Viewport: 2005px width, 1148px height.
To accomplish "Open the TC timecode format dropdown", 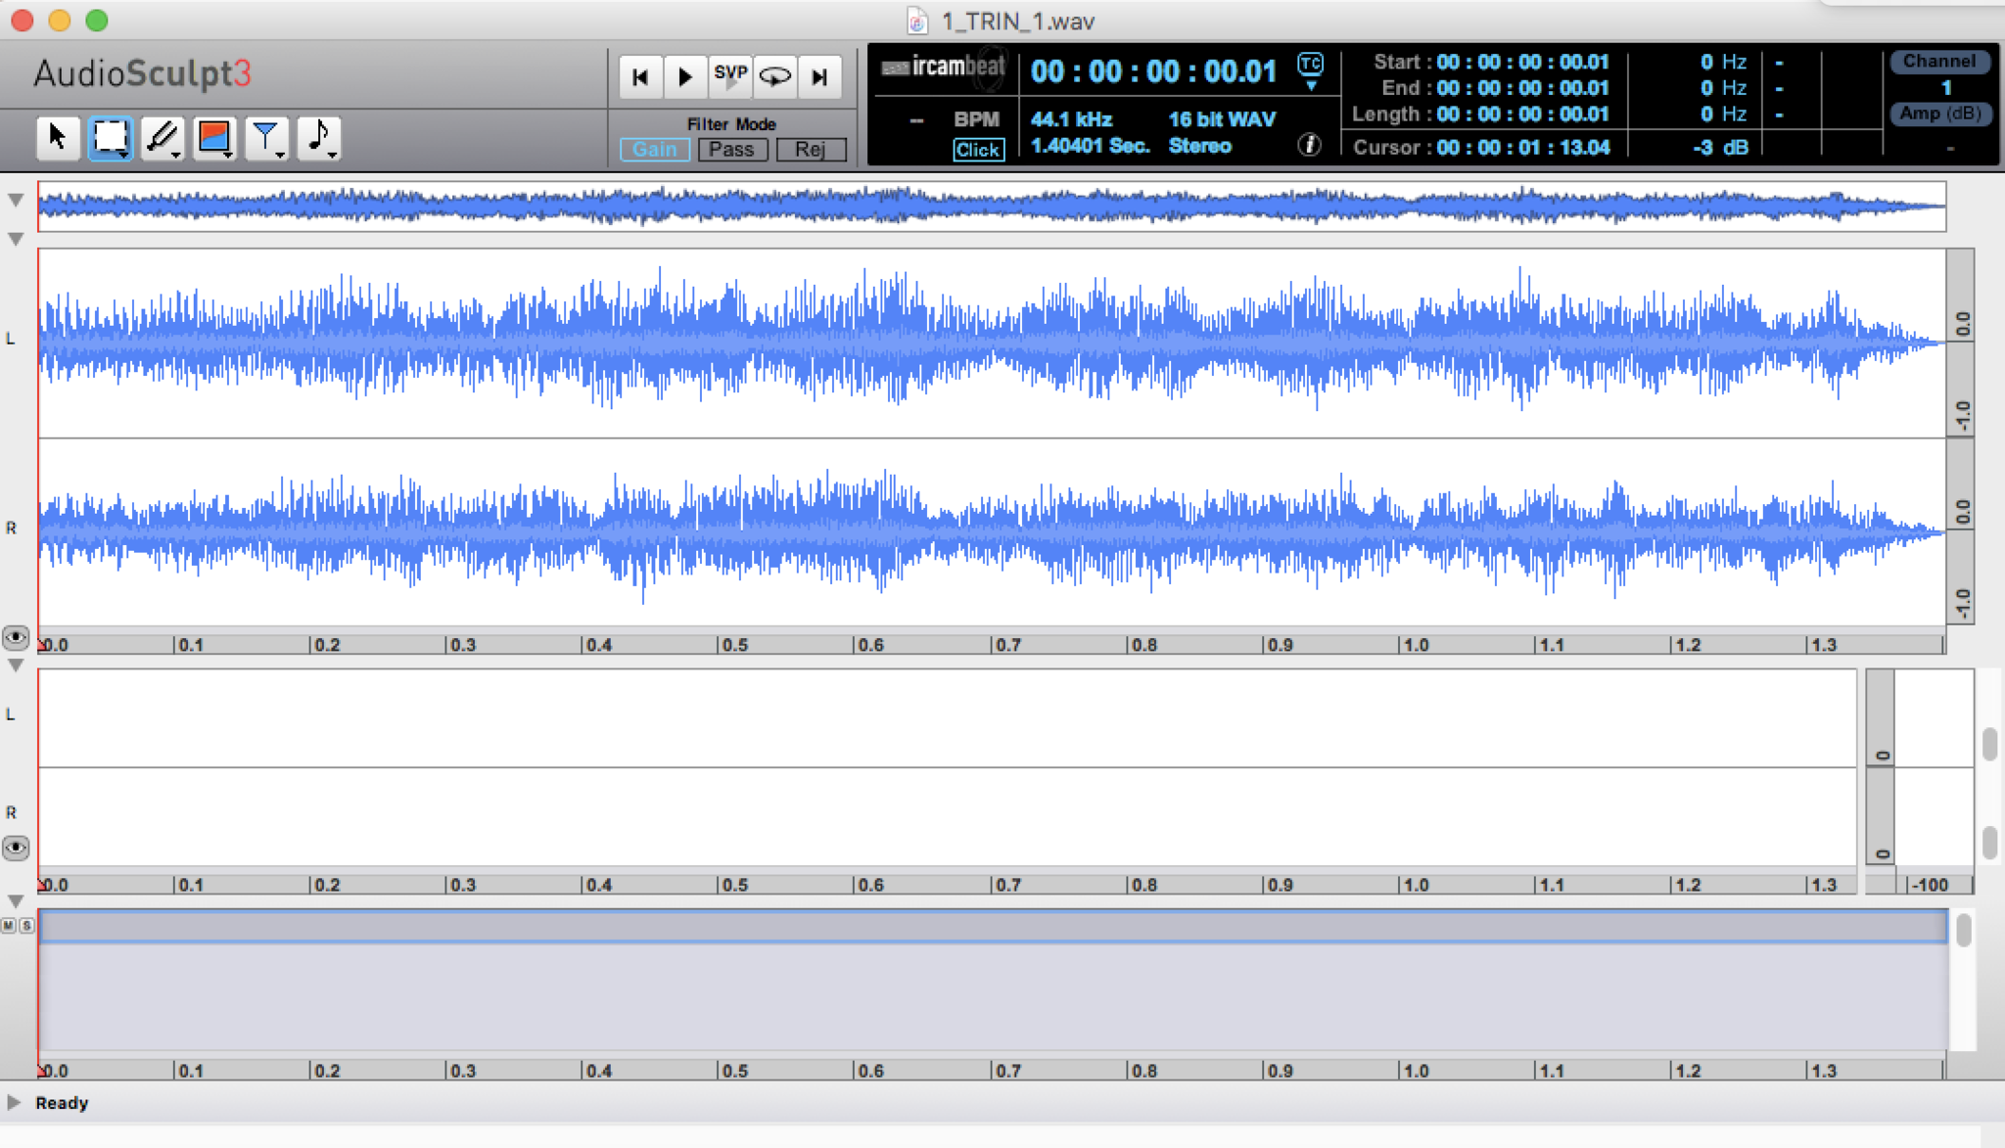I will [x=1310, y=70].
